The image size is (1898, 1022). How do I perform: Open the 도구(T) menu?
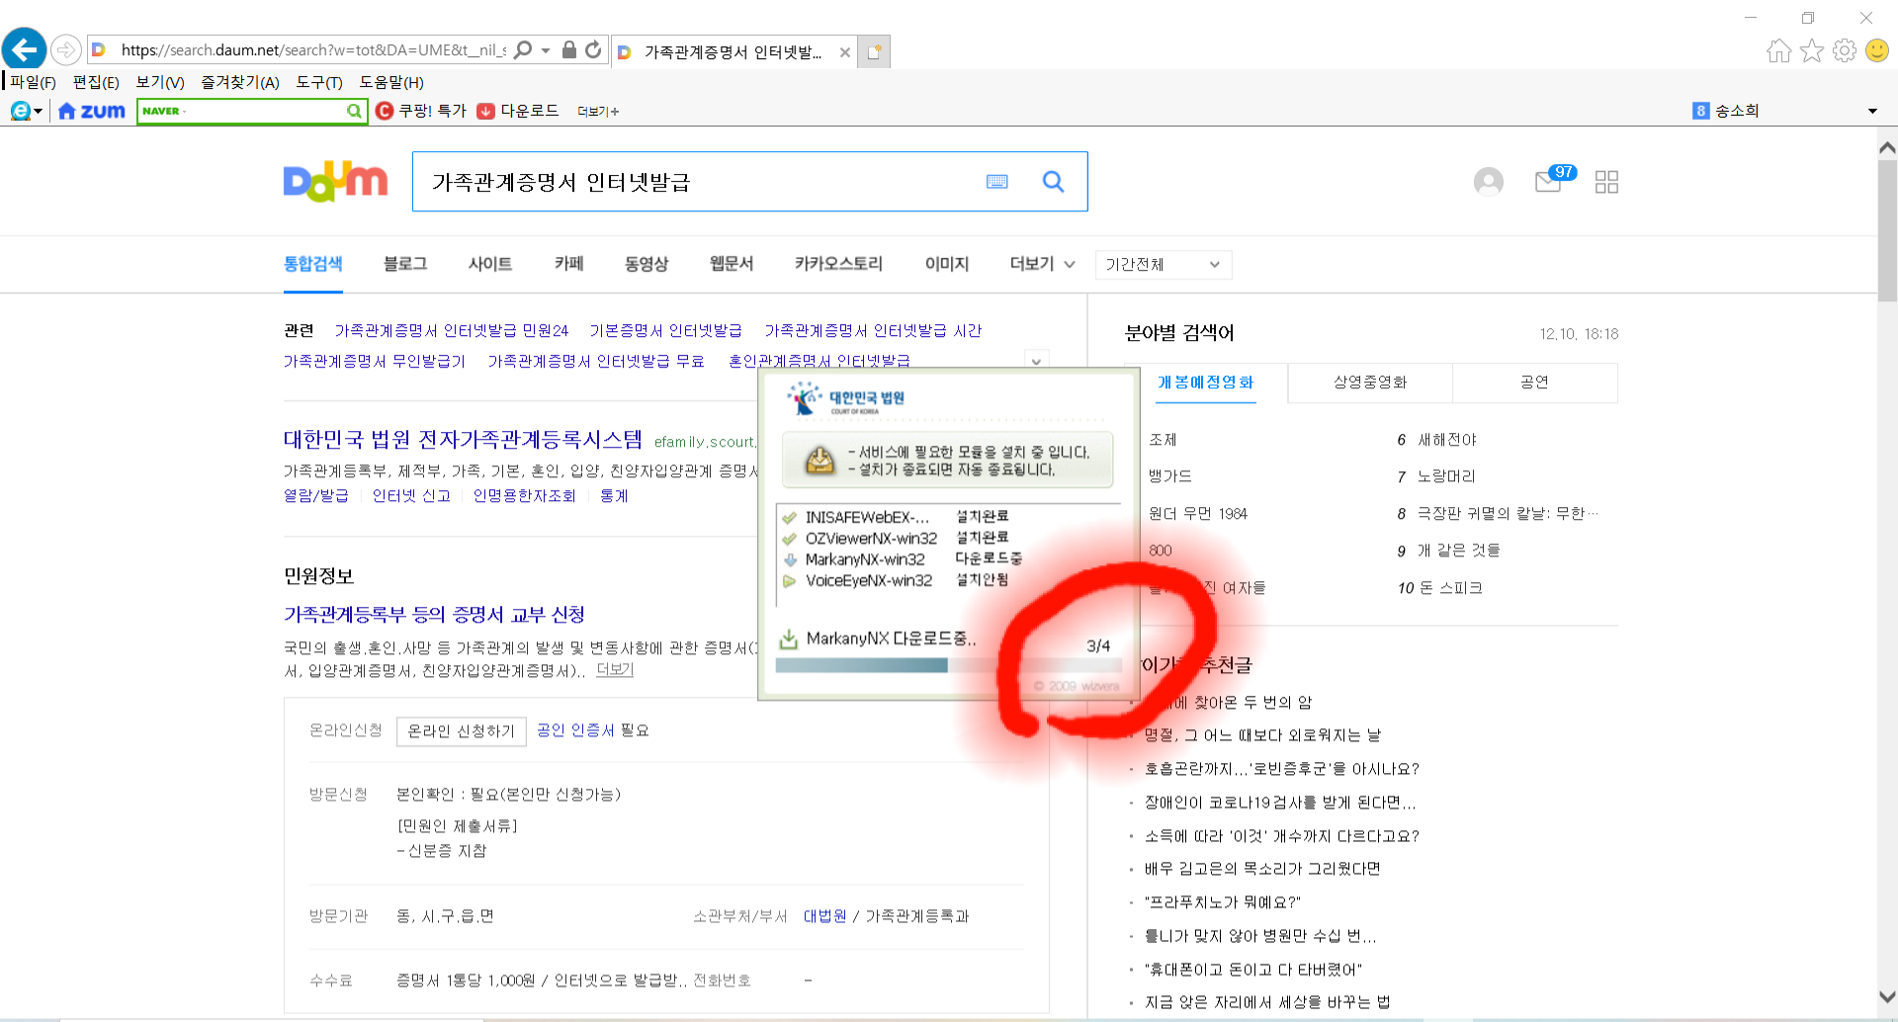click(x=319, y=82)
